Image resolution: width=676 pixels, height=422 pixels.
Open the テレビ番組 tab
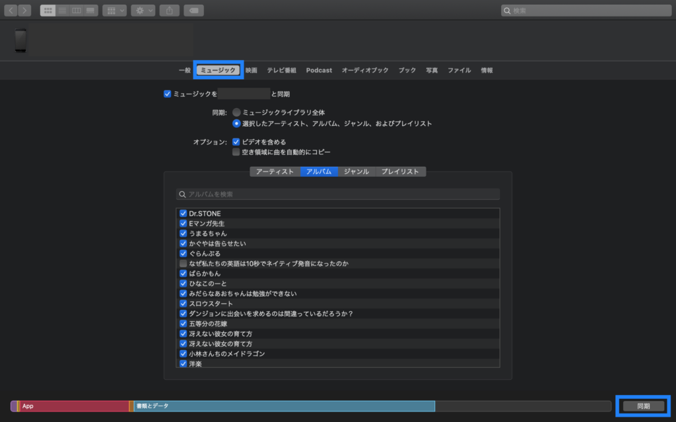coord(281,70)
